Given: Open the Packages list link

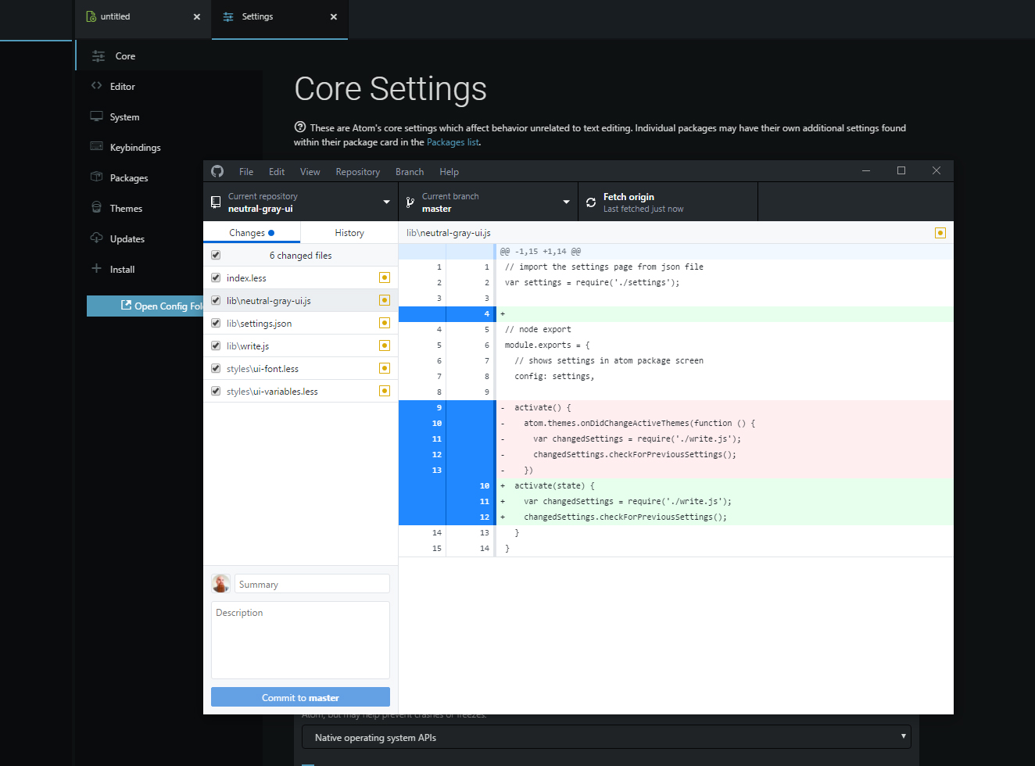Looking at the screenshot, I should [453, 141].
